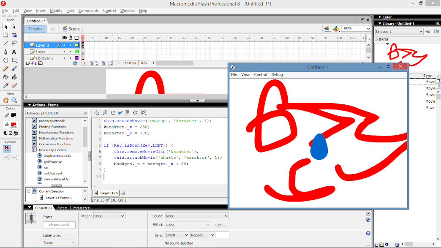Click the Find magnifier in Actions toolbar
Screen dimensions: 441x248
point(105,113)
